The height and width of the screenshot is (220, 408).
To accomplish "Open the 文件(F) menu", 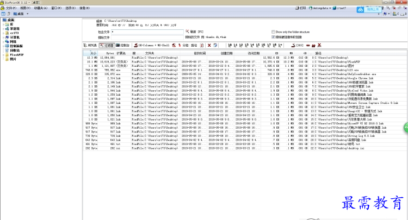I will pyautogui.click(x=11, y=8).
